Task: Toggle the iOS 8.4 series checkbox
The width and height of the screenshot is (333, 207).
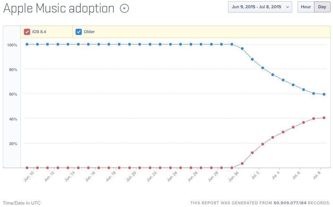Action: click(x=27, y=32)
